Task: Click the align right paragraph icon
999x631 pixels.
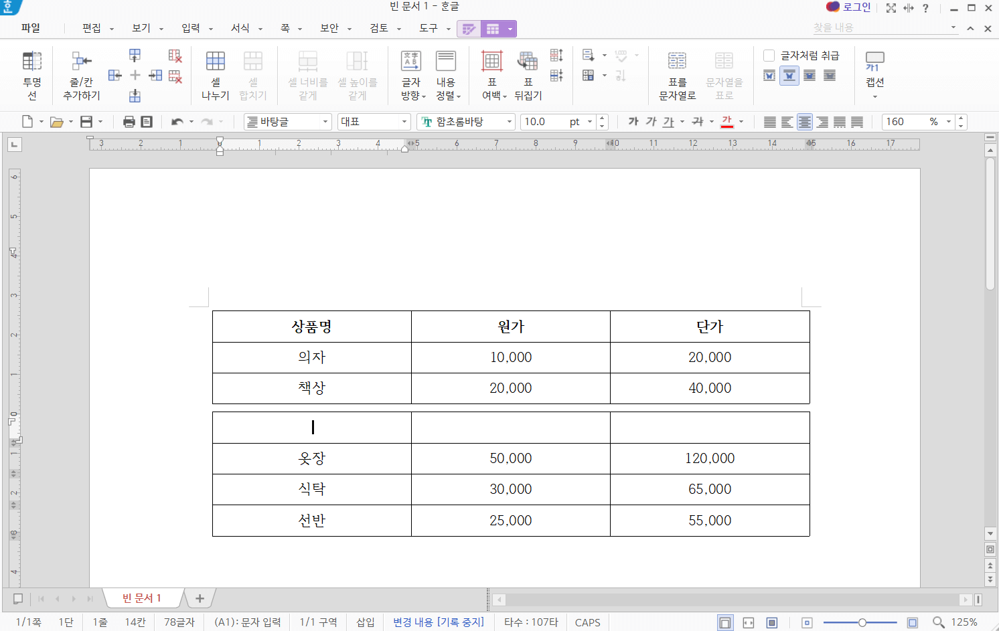Action: pyautogui.click(x=822, y=122)
